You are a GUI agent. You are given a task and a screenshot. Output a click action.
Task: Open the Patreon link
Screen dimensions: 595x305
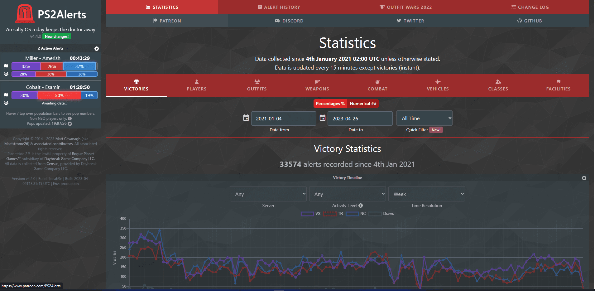pyautogui.click(x=167, y=21)
